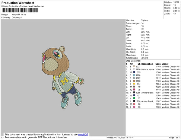
Task: Click the Stop Sequence label
Action: (x=133, y=61)
